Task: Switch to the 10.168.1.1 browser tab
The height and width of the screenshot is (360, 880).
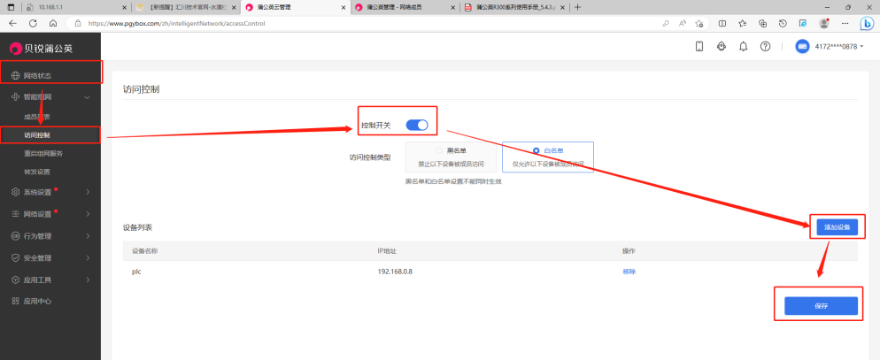Action: point(74,7)
